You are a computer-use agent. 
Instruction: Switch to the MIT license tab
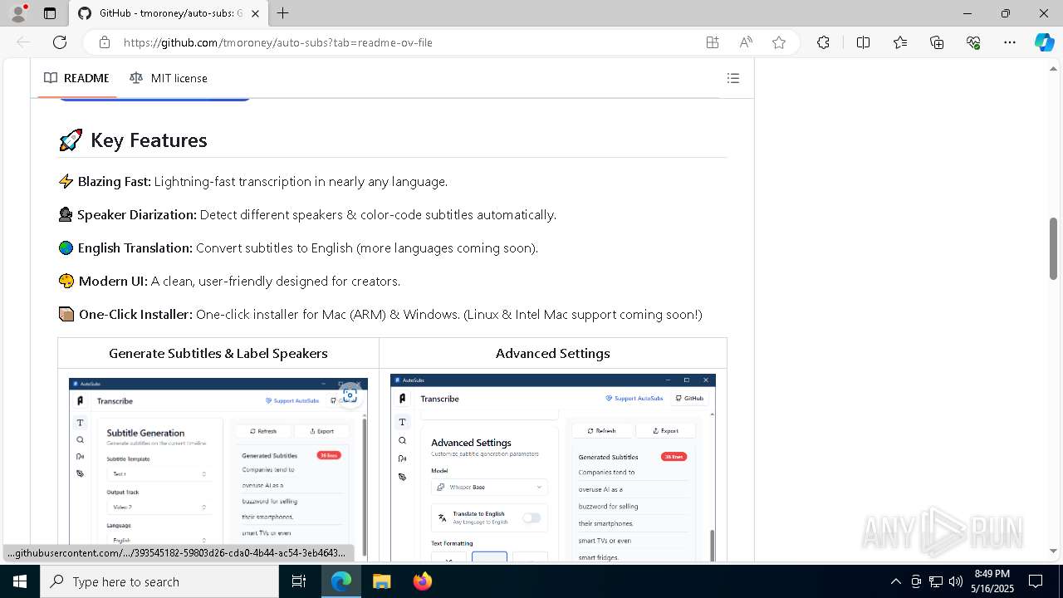[169, 78]
